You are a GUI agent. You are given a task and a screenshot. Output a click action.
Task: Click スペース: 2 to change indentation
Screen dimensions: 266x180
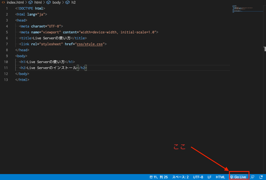click(180, 177)
